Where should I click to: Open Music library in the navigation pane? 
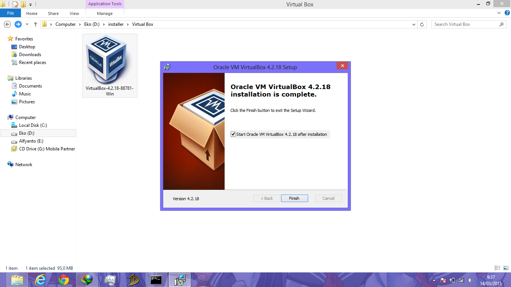[25, 94]
